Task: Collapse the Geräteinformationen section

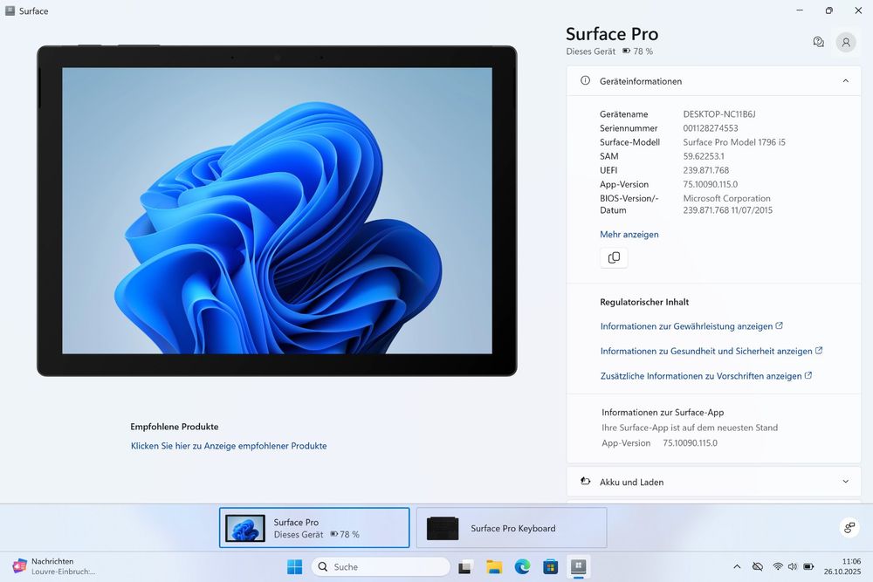Action: [844, 80]
